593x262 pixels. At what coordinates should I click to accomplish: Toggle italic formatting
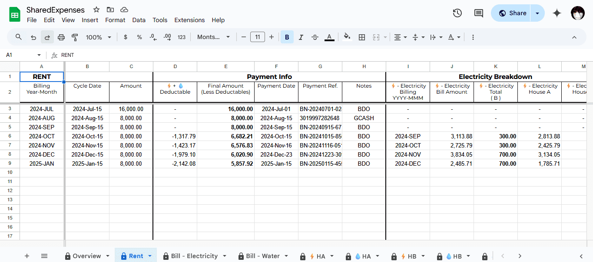pyautogui.click(x=301, y=37)
